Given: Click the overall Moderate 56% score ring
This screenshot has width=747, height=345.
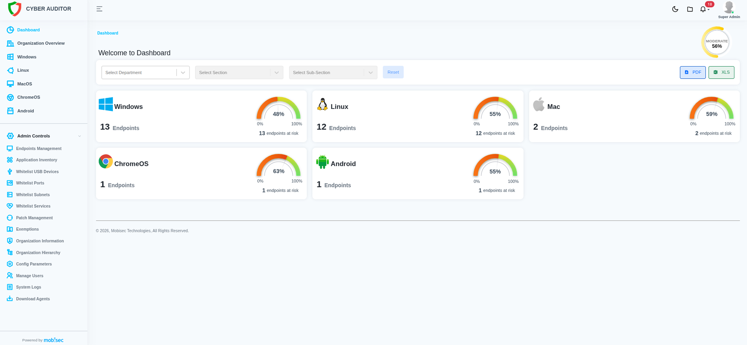Looking at the screenshot, I should 717,42.
